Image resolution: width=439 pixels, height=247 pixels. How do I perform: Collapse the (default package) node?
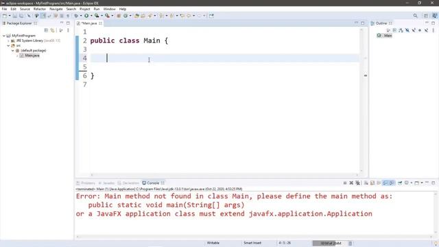click(13, 50)
